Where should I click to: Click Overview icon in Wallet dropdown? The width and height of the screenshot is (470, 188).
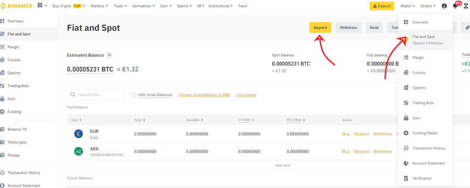(x=406, y=22)
